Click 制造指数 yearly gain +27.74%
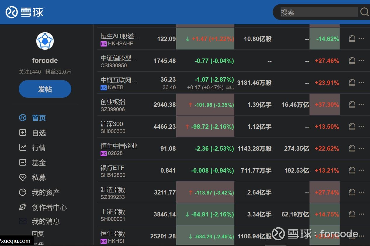370x246 pixels. click(x=327, y=192)
